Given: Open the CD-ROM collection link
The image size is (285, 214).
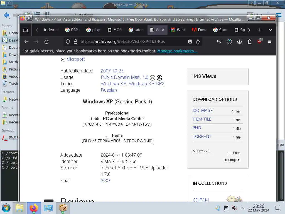Looking at the screenshot, I should (201, 200).
